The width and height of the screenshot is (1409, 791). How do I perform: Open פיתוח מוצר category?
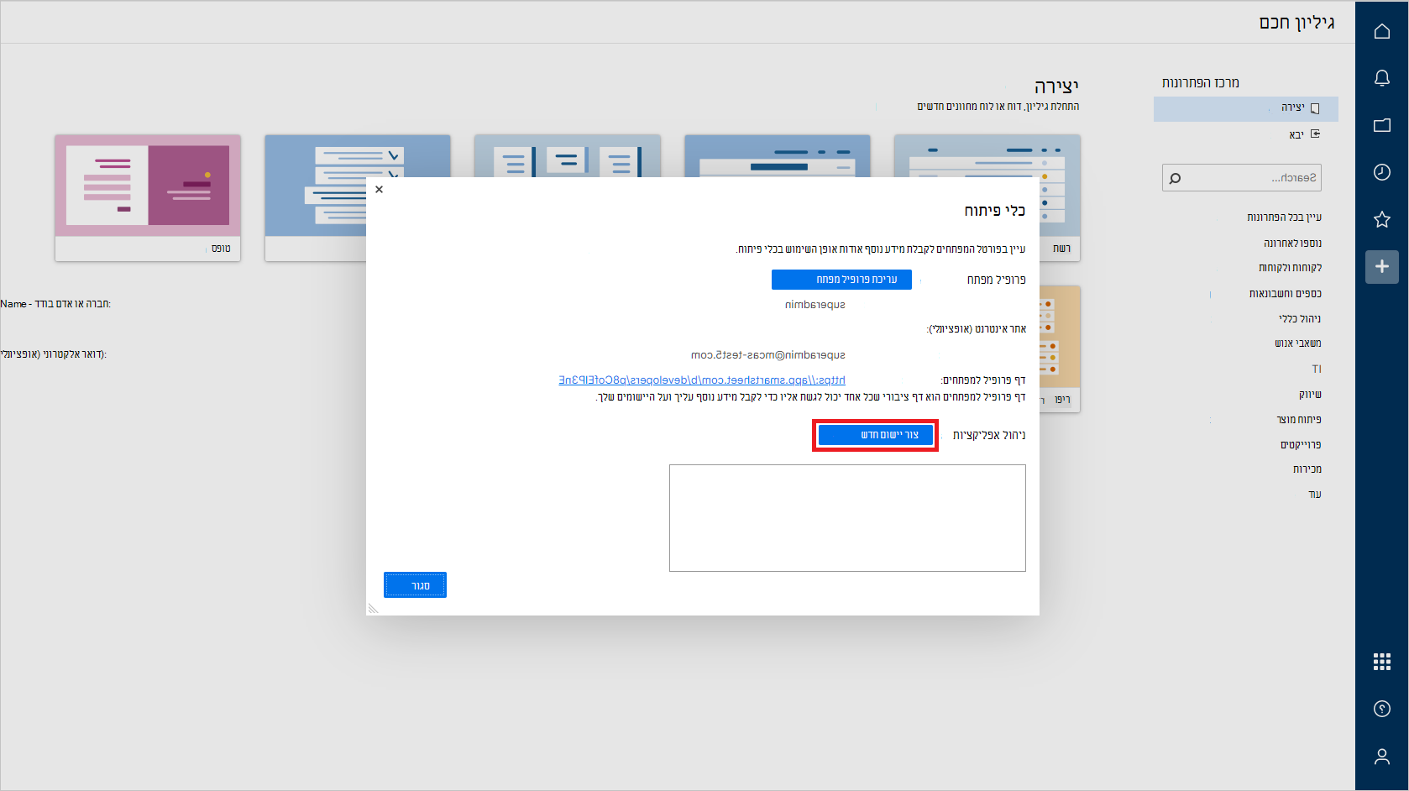tap(1299, 420)
